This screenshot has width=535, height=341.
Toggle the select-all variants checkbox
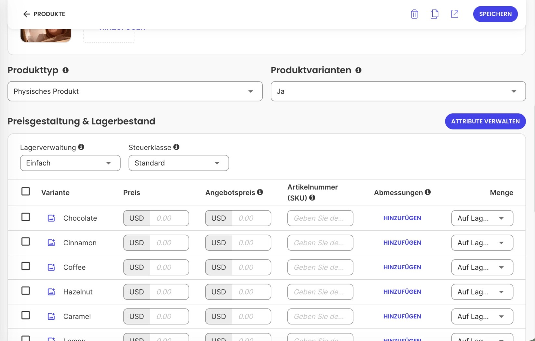pyautogui.click(x=26, y=191)
